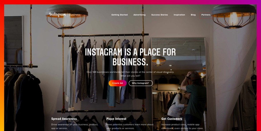
Task: Click the Business label beside the logo
Action: 75,15
